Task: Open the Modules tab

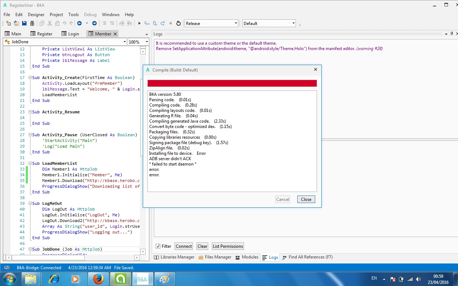Action: click(x=247, y=257)
